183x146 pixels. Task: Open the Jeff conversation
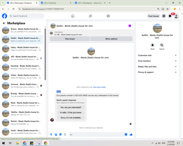tap(22, 58)
